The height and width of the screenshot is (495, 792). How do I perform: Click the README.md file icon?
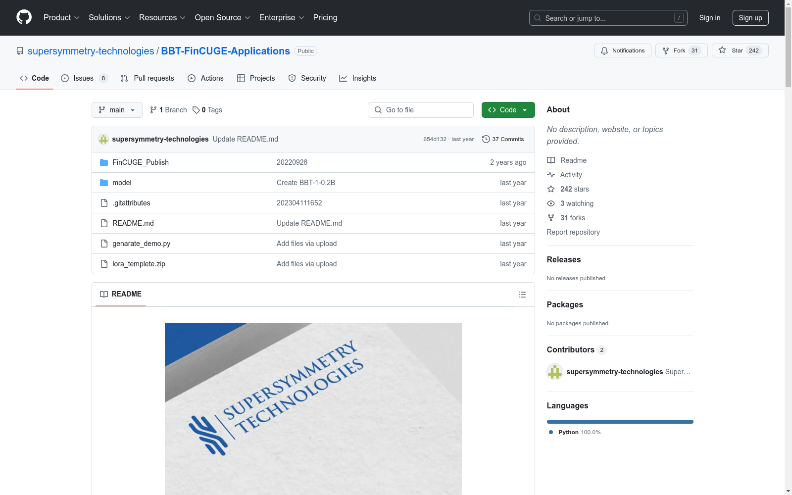tap(104, 223)
